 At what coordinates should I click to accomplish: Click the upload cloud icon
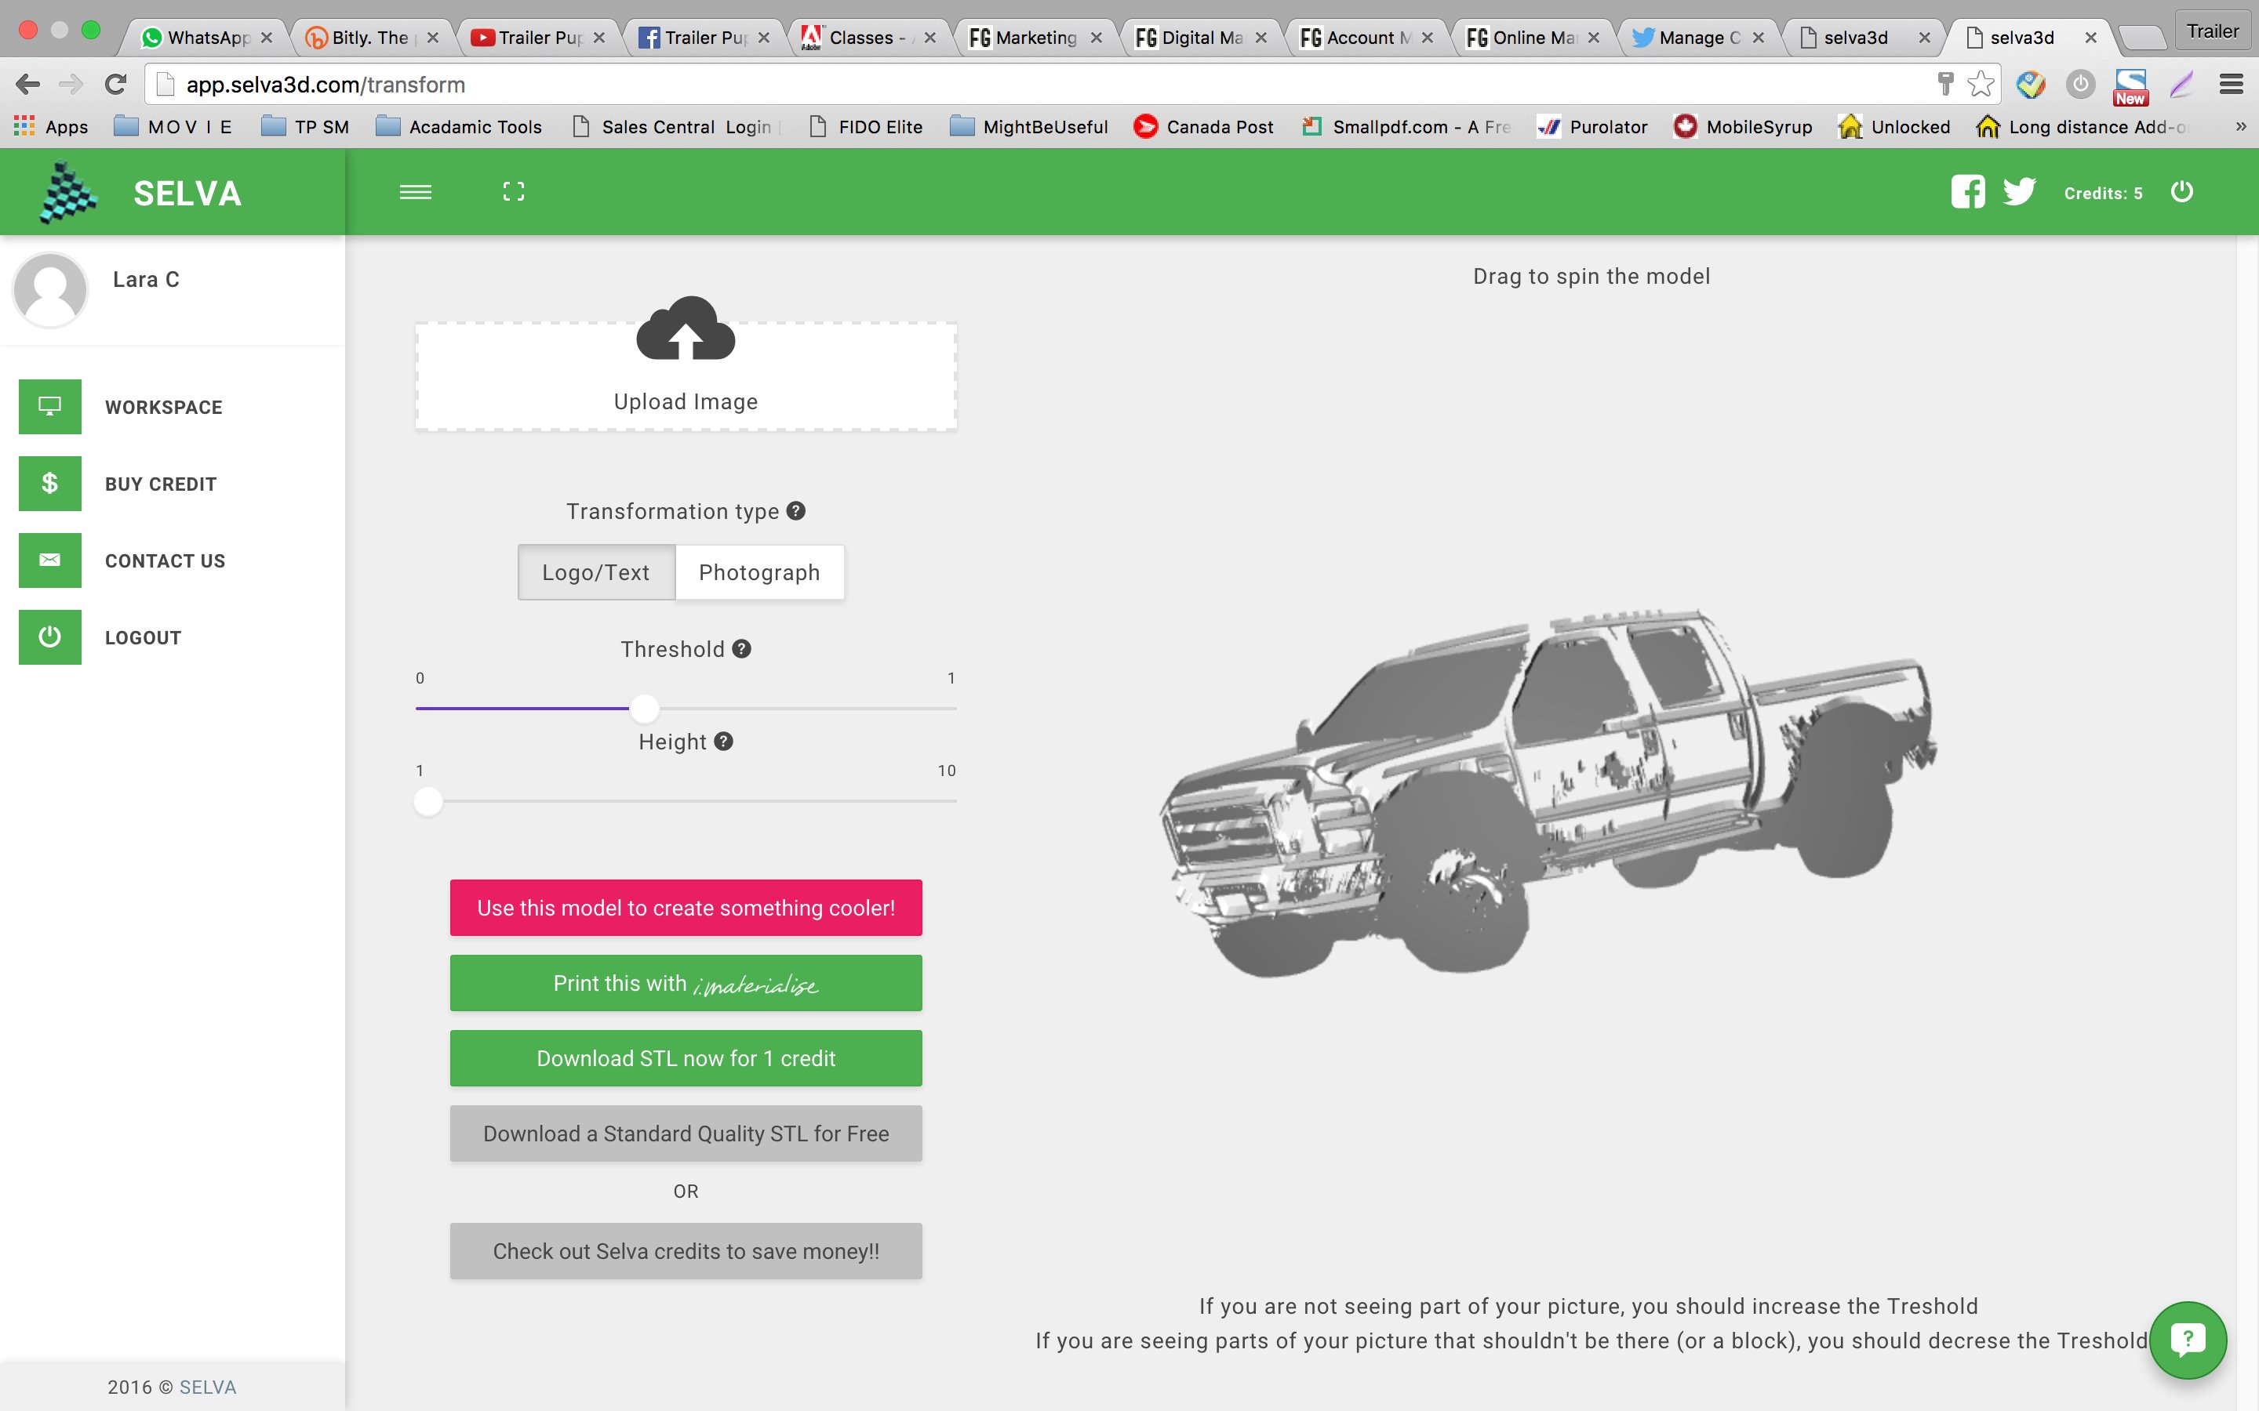pyautogui.click(x=685, y=332)
